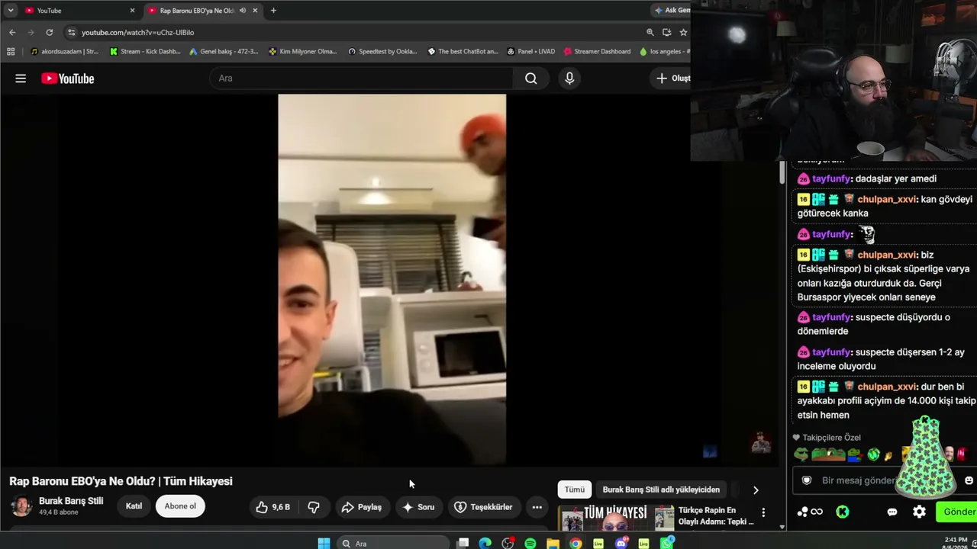Image resolution: width=977 pixels, height=549 pixels.
Task: Click the YouTube search input field
Action: pyautogui.click(x=361, y=79)
